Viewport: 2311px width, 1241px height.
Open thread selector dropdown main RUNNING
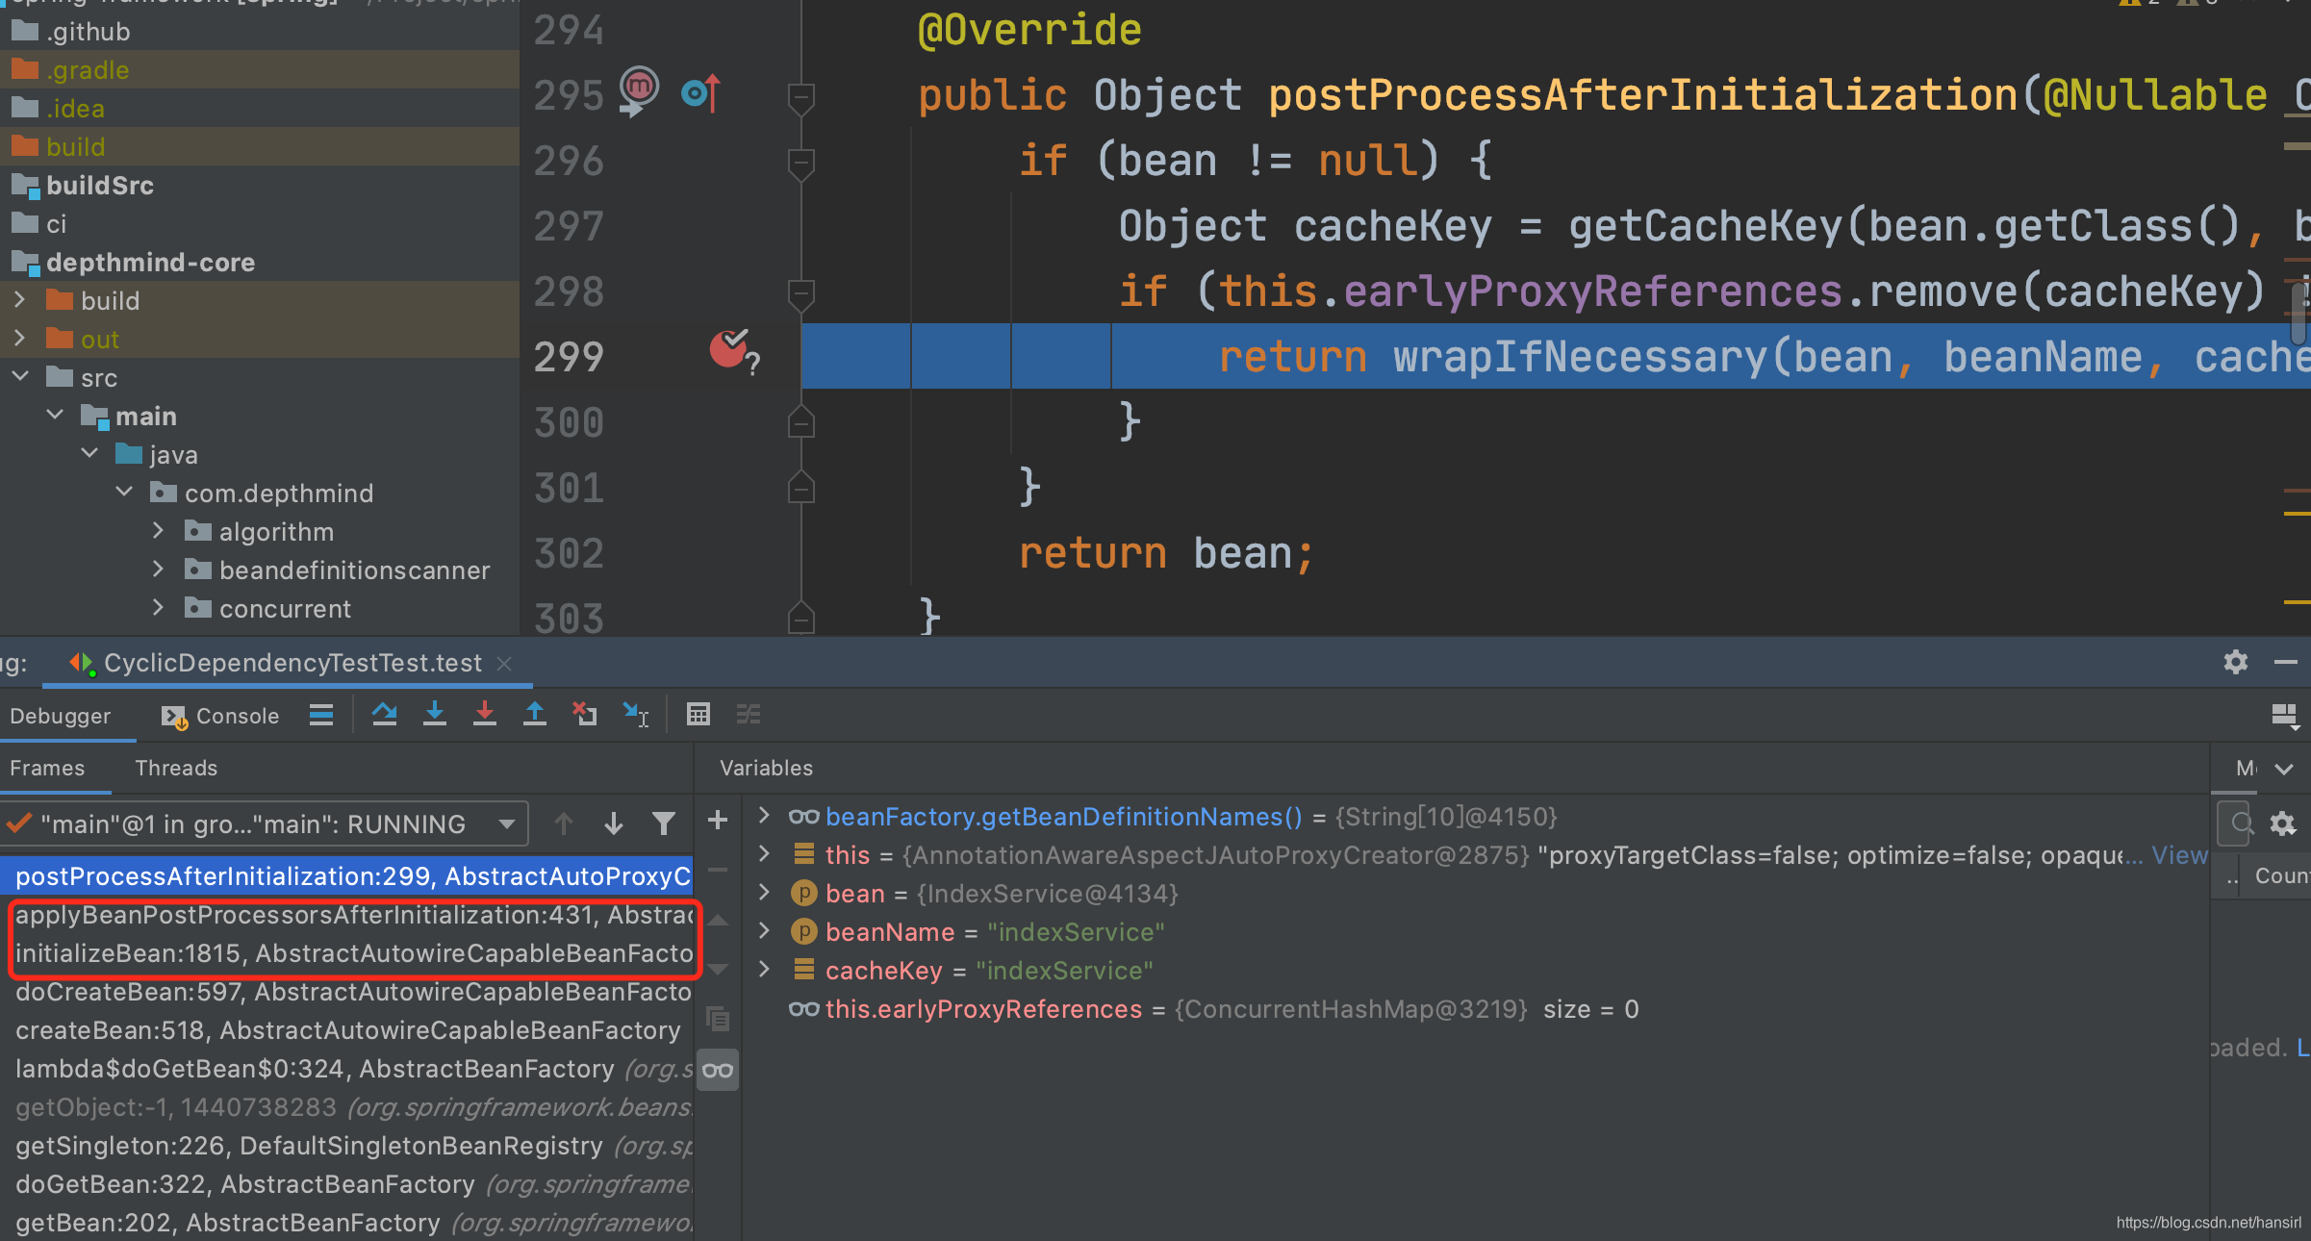click(x=265, y=823)
